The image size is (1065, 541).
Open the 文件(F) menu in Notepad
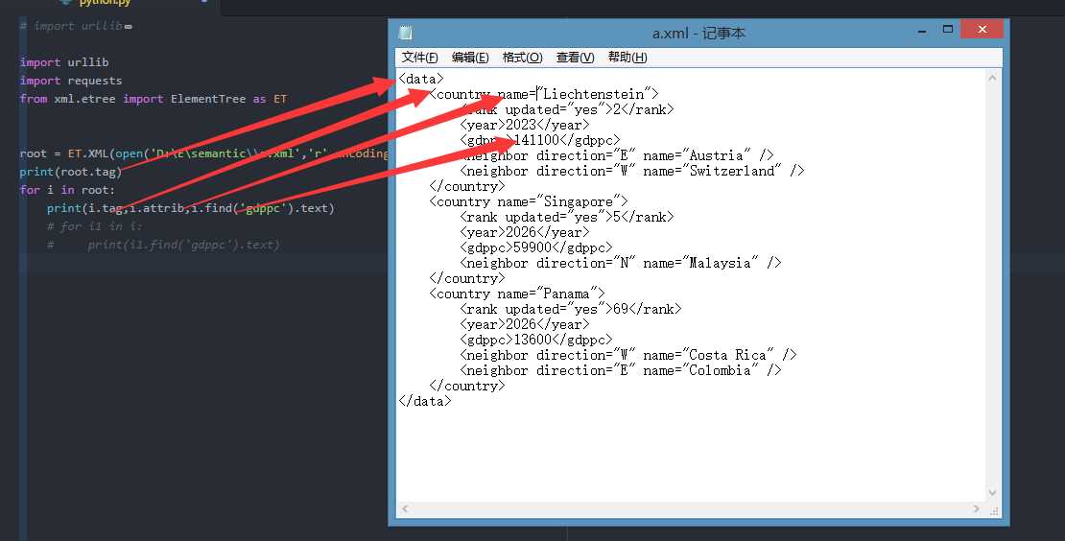pyautogui.click(x=419, y=58)
